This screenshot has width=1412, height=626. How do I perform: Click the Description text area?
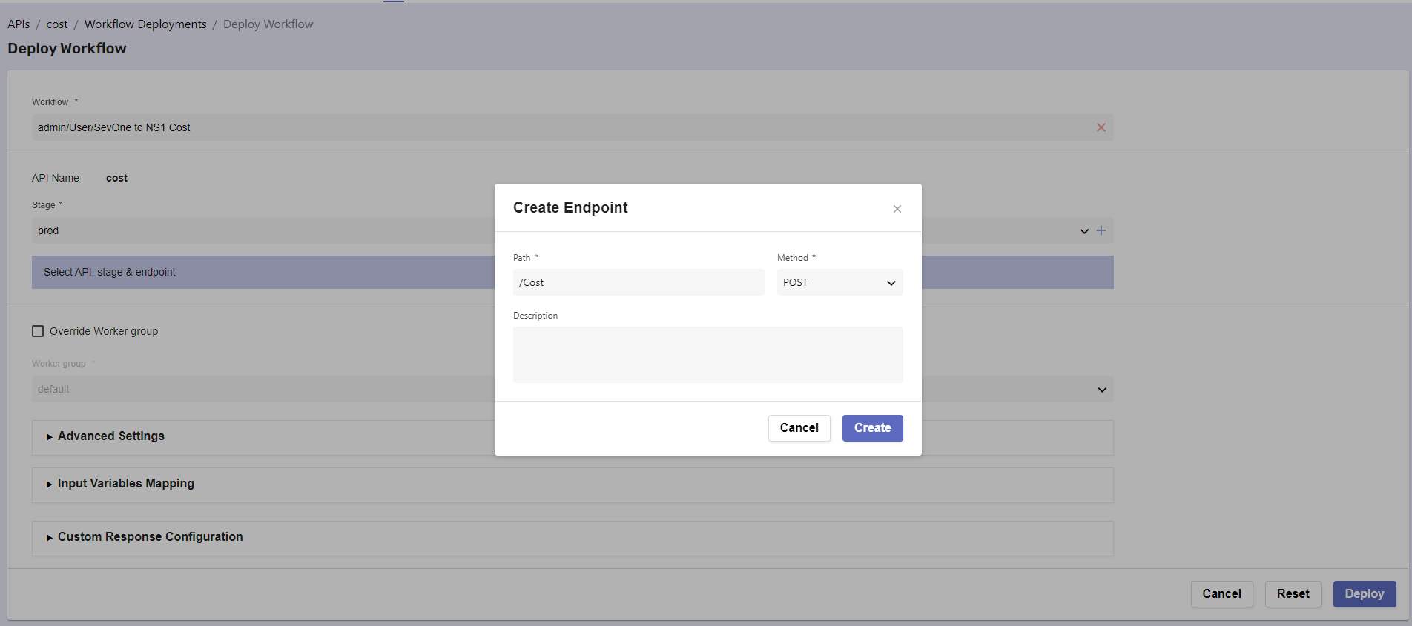click(x=708, y=355)
